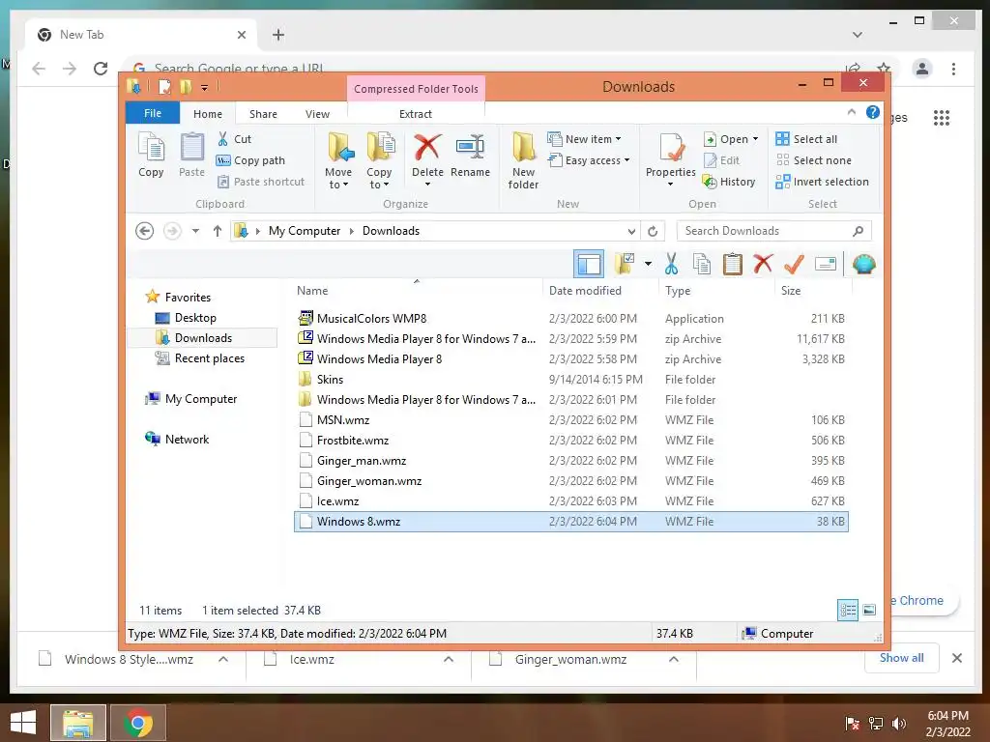Select My Computer in navigation pane
990x742 pixels.
point(201,399)
